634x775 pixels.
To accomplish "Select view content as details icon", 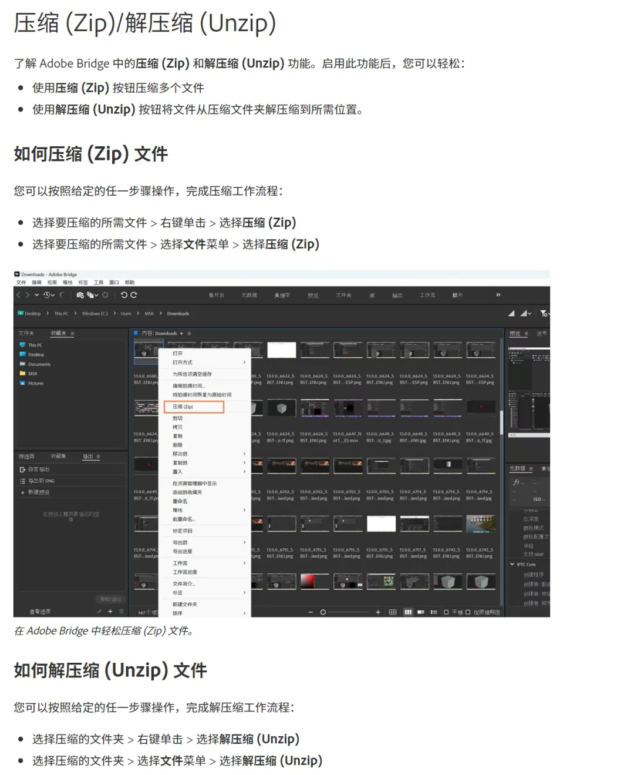I will coord(421,612).
